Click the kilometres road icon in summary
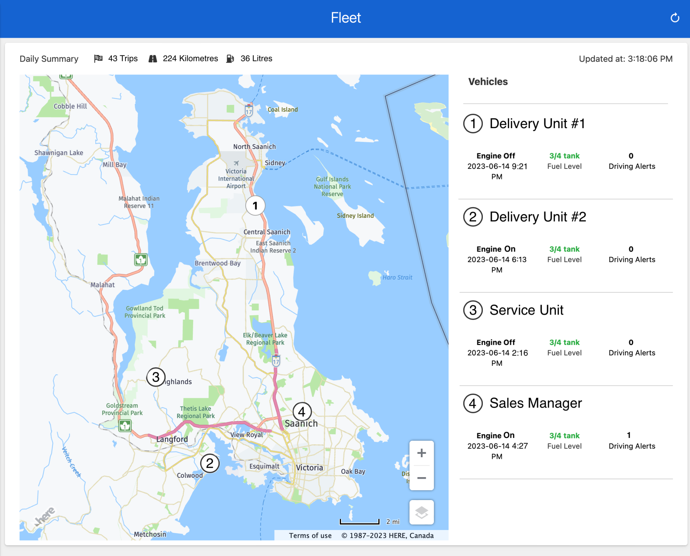 coord(153,59)
